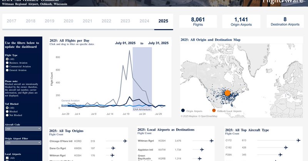The image size is (308, 161).
Task: Click the airplane marker for Appleton Intl KATW
Action: [x=202, y=149]
